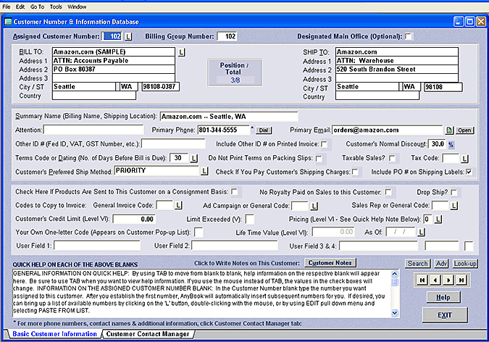Go to the previous customer record
Screen dimensions: 489x342
coord(437,280)
